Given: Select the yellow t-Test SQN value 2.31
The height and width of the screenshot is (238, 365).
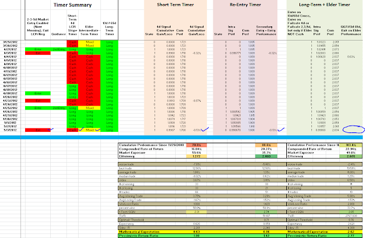Looking at the screenshot, I should [x=196, y=212].
